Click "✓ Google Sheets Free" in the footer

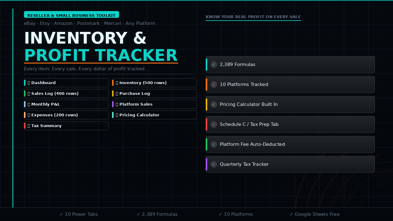[x=315, y=214]
